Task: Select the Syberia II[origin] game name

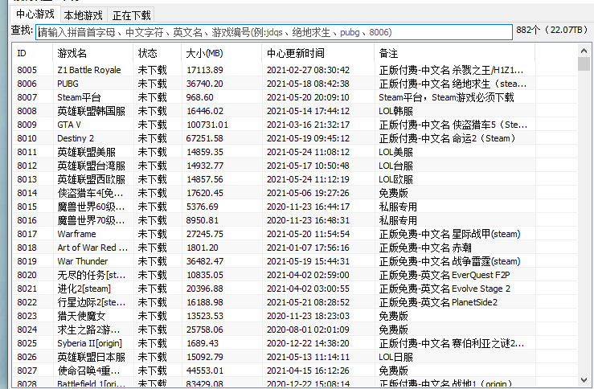Action: (x=89, y=343)
